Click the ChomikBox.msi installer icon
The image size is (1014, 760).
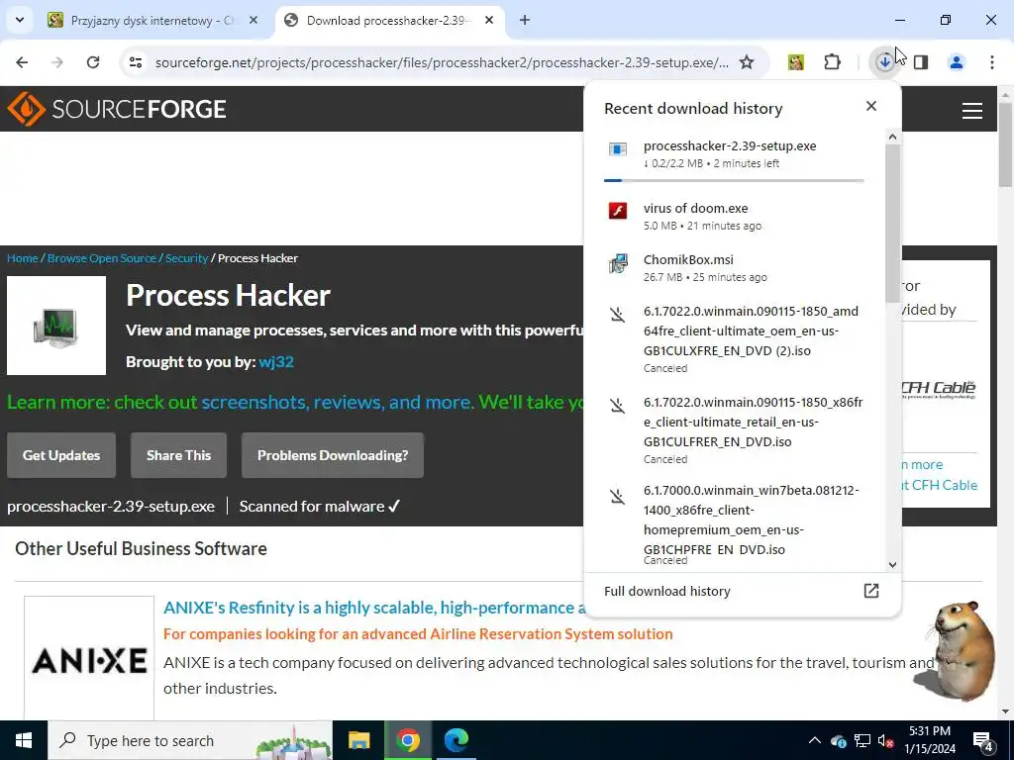[x=618, y=263]
